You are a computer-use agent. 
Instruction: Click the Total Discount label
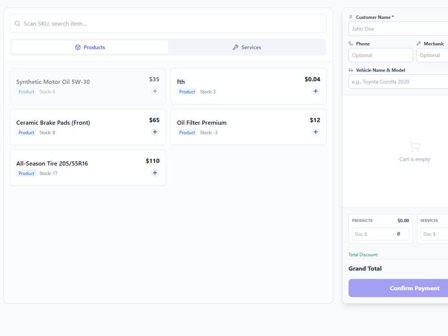click(x=363, y=254)
